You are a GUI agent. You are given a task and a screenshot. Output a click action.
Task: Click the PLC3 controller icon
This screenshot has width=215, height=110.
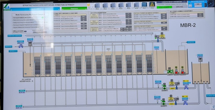[x=113, y=5]
